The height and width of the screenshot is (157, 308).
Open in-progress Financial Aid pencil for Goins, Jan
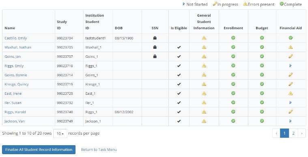tap(291, 57)
